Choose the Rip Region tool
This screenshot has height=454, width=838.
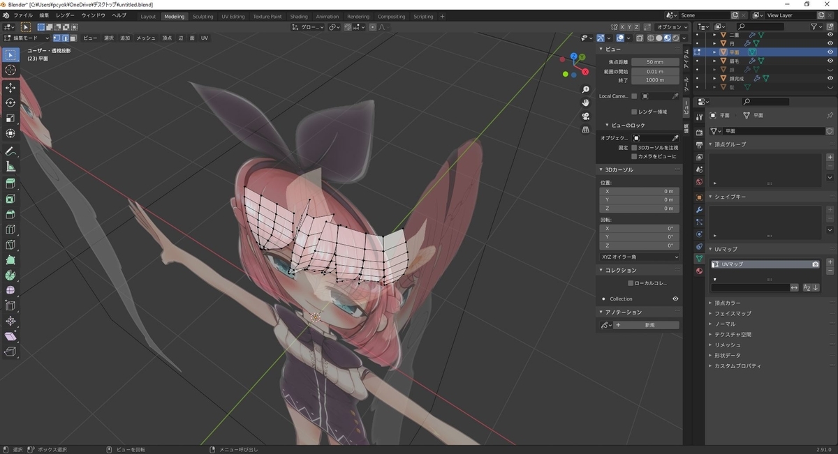(x=10, y=351)
